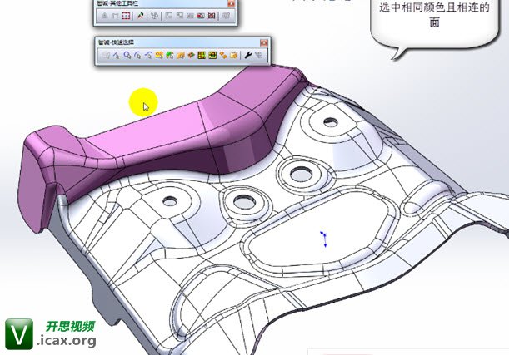509x355 pixels.
Task: Click the yellow grid icon with green center
Action: tap(212, 55)
